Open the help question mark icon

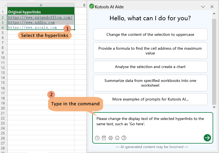[124, 138]
